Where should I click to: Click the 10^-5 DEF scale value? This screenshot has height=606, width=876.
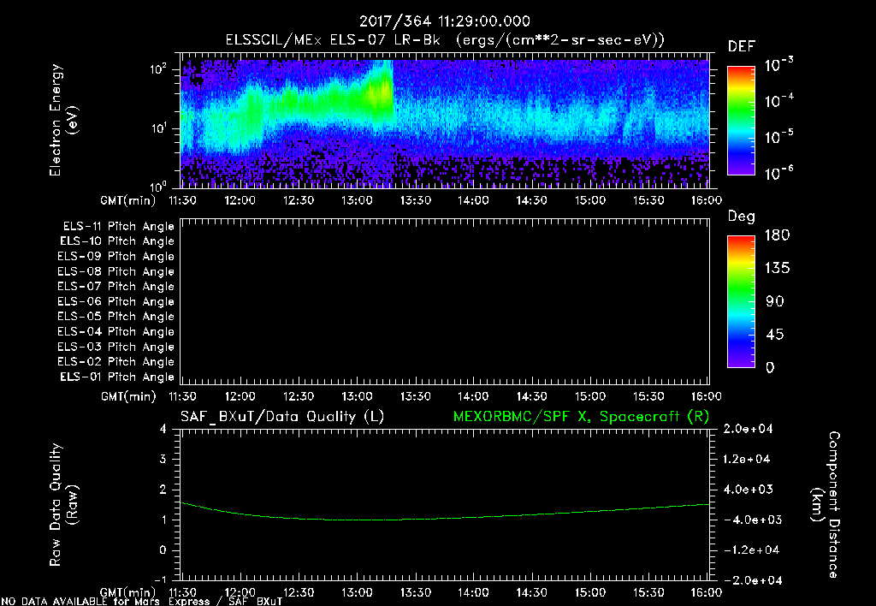click(x=778, y=136)
